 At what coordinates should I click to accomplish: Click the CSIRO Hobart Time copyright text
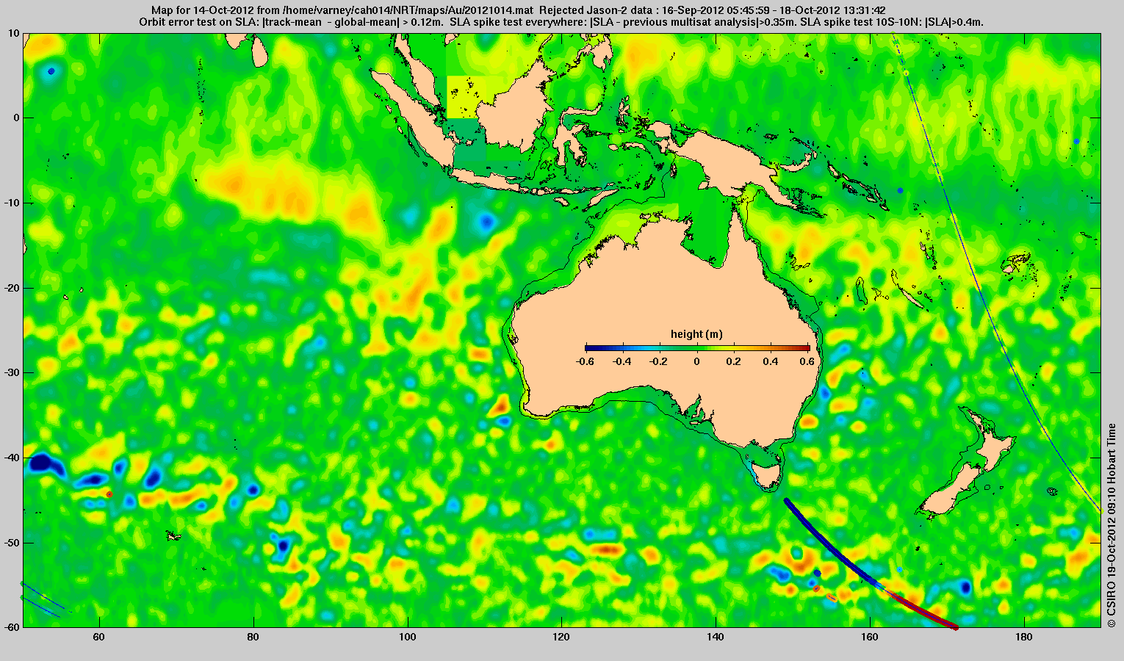[x=1112, y=525]
